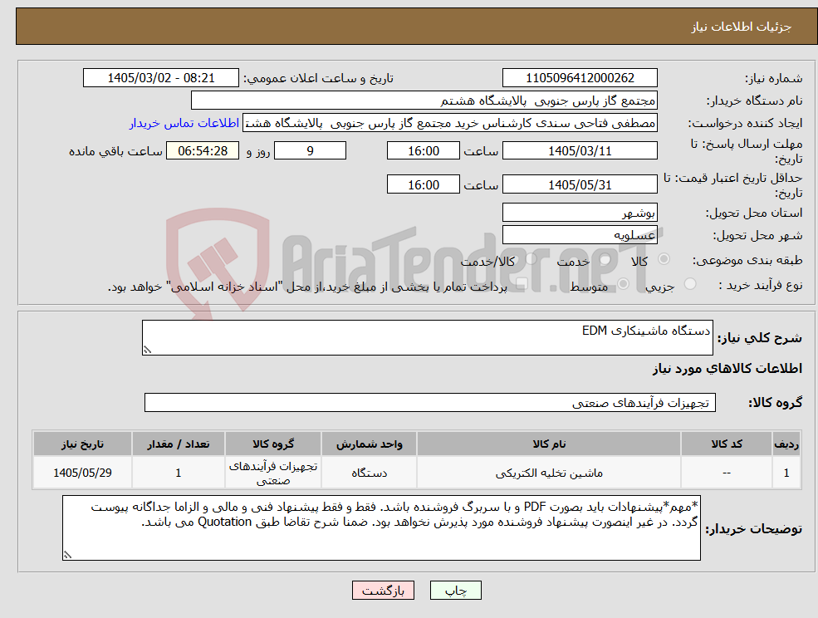This screenshot has height=618, width=818.
Task: Click the تعداد / مقدار column header
Action: tap(179, 444)
